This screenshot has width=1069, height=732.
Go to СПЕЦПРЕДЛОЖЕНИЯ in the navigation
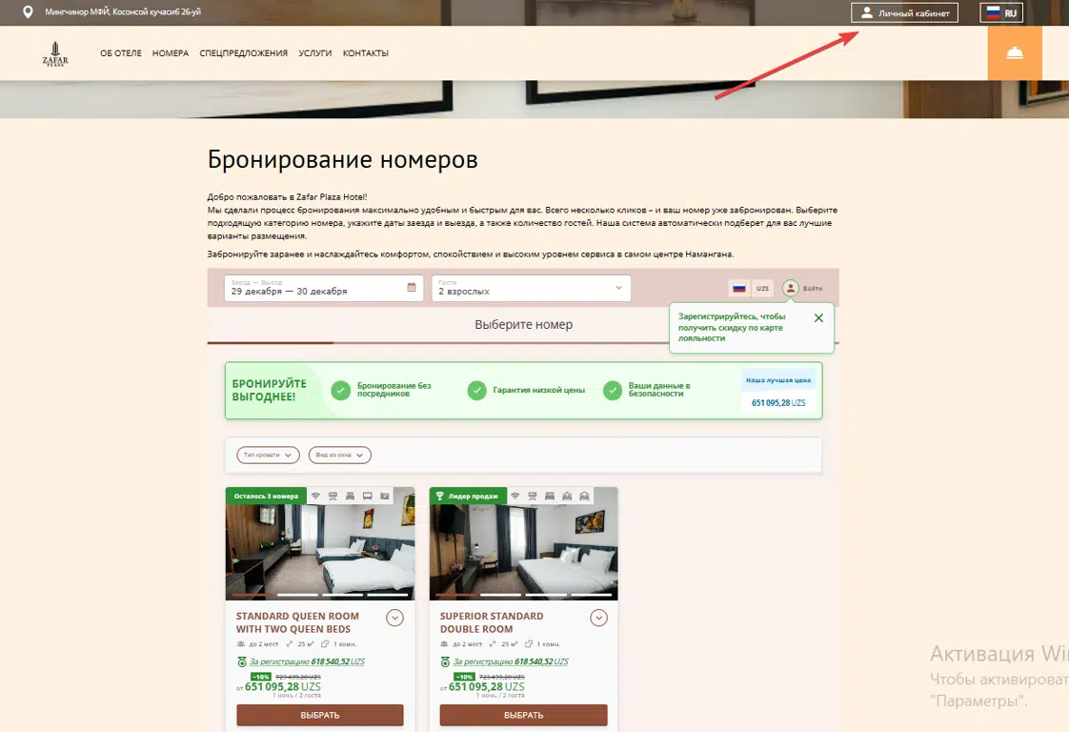[243, 53]
